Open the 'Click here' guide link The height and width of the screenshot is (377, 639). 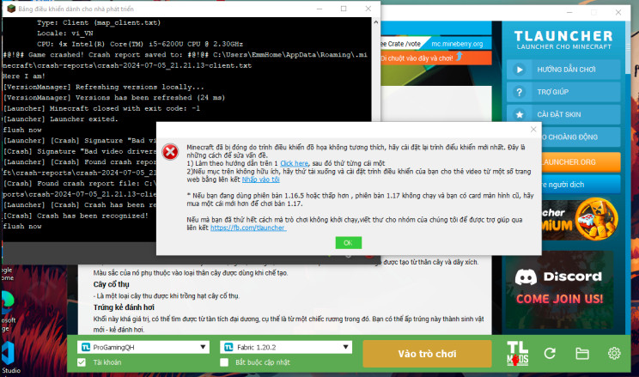[294, 163]
